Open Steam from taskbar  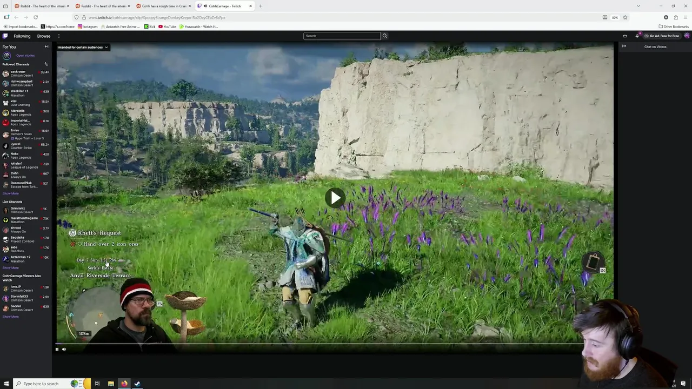(137, 384)
